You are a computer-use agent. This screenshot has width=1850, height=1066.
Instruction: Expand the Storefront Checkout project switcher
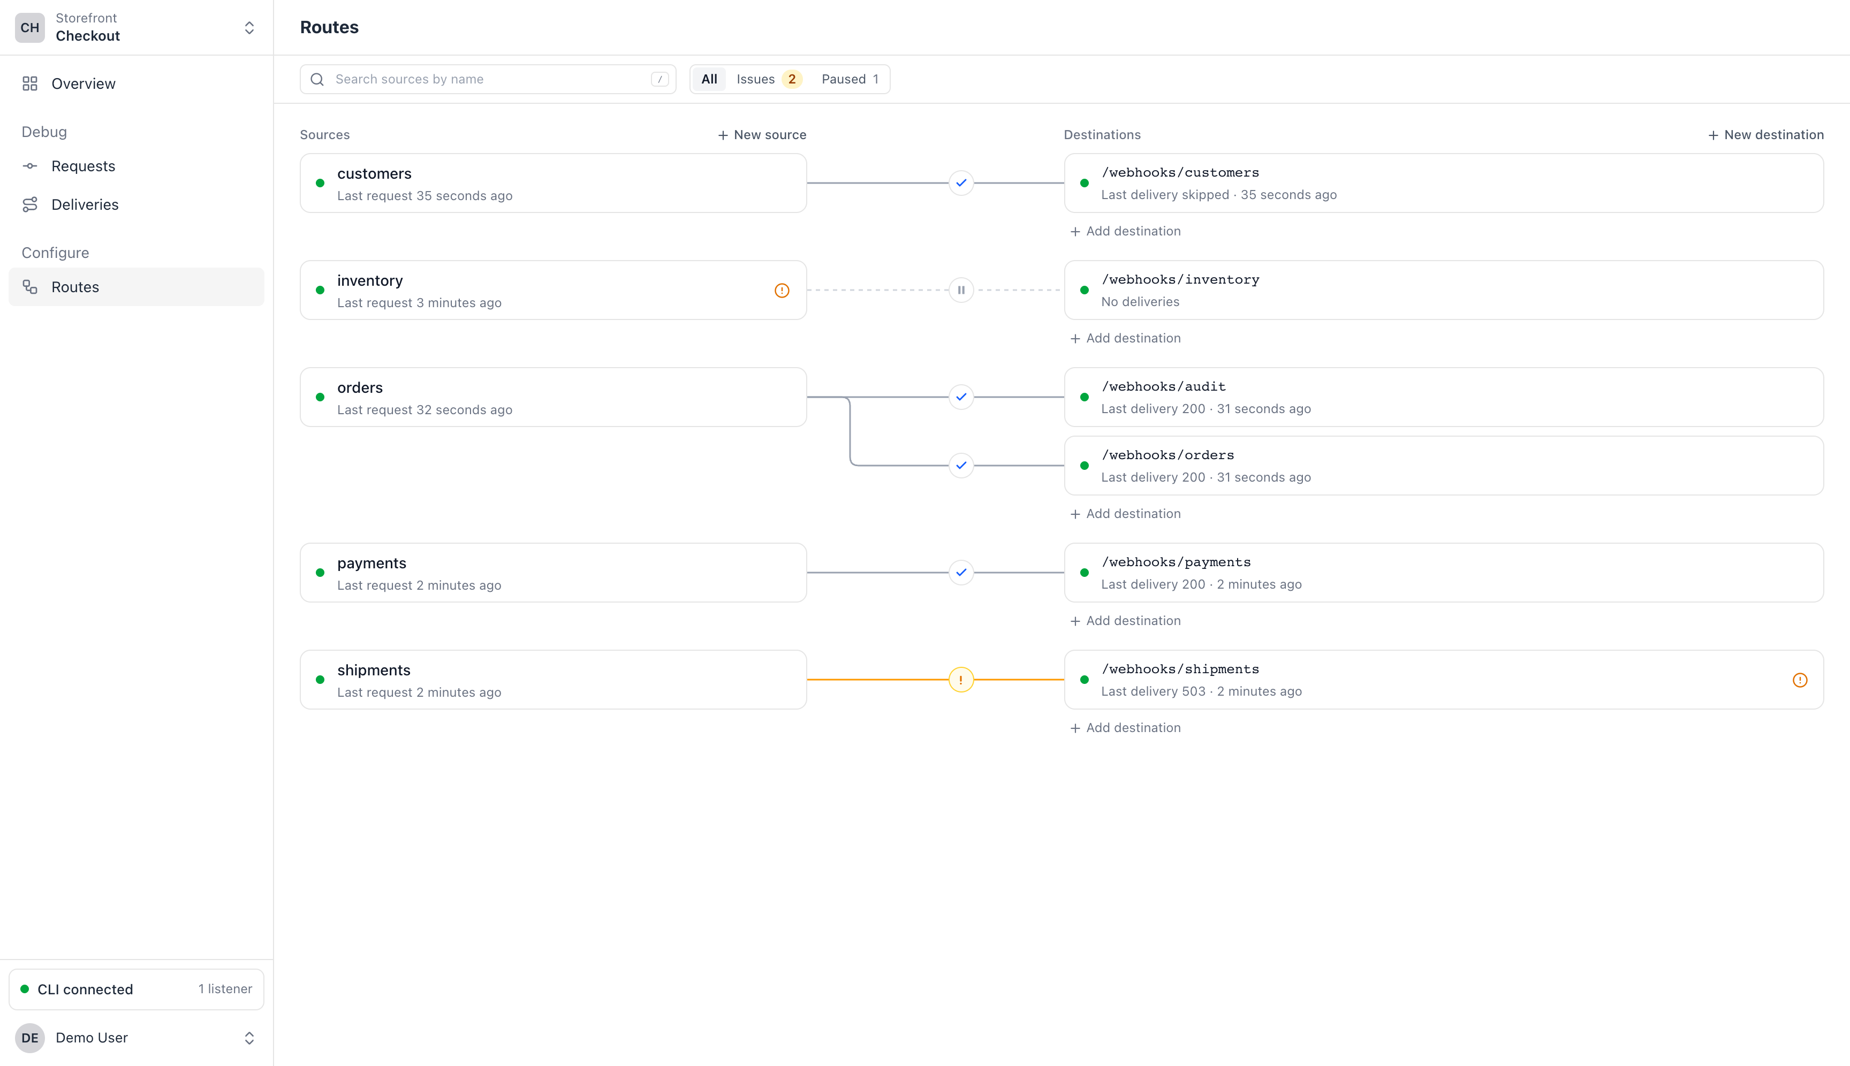tap(136, 27)
